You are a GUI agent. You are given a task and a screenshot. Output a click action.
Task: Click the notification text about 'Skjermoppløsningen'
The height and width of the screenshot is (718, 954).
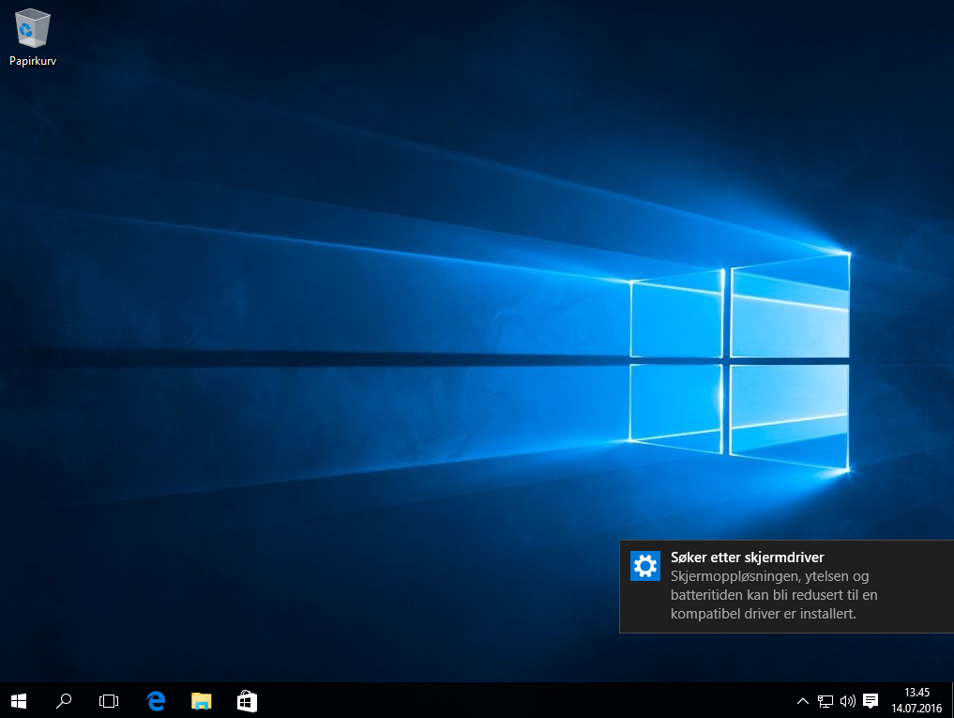click(x=774, y=595)
